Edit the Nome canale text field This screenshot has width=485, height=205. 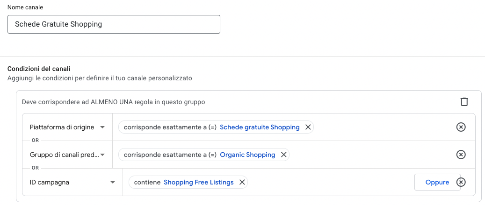(x=114, y=24)
